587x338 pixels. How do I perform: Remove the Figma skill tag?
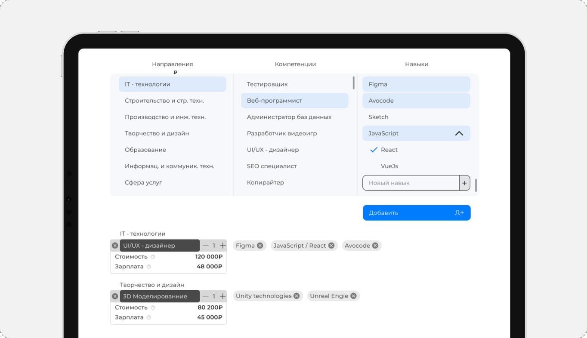260,246
